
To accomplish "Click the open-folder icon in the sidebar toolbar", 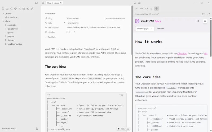I will [24, 9].
